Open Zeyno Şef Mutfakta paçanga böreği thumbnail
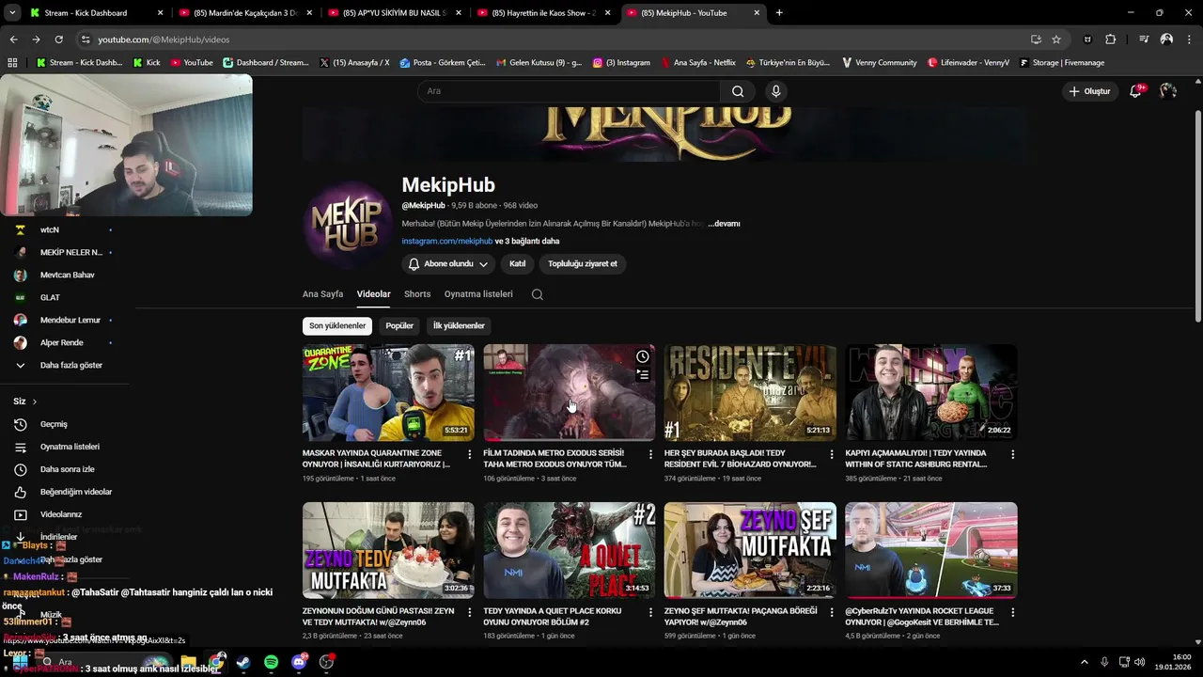1203x677 pixels. click(750, 550)
